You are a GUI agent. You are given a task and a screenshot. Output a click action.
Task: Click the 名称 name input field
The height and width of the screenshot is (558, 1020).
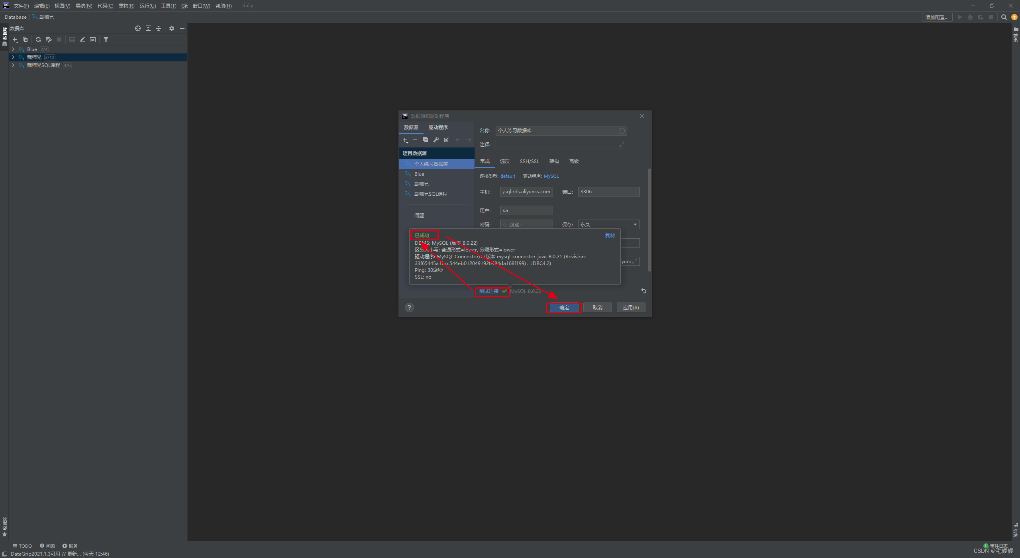(561, 131)
